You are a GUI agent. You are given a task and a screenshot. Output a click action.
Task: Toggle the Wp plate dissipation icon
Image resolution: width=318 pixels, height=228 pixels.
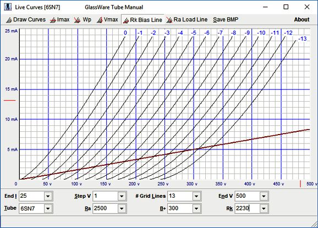point(77,20)
